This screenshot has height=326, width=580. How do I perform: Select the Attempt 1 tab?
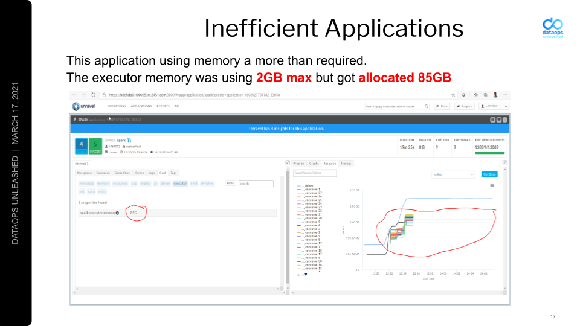[x=82, y=164]
